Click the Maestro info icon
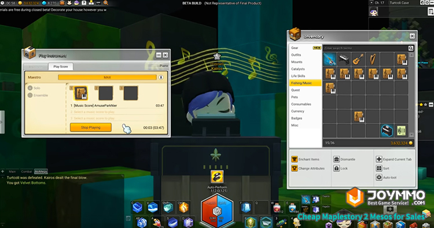434x228 pixels. click(x=161, y=77)
